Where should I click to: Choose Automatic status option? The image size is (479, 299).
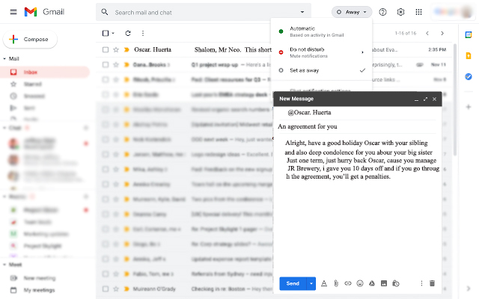321,31
